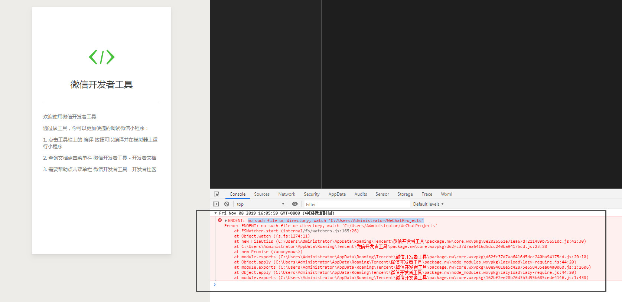Go to the Storage tab

pyautogui.click(x=405, y=194)
